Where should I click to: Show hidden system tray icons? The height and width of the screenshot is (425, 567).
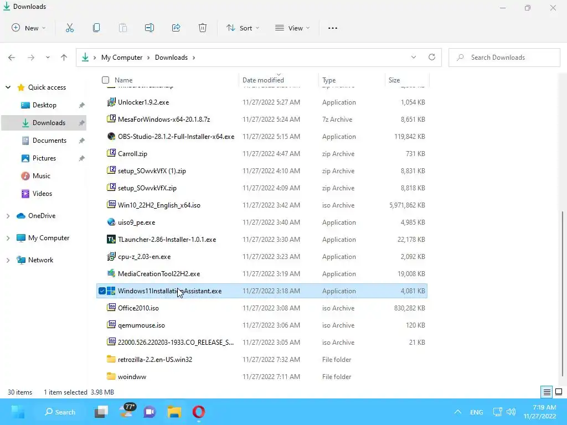pos(458,412)
